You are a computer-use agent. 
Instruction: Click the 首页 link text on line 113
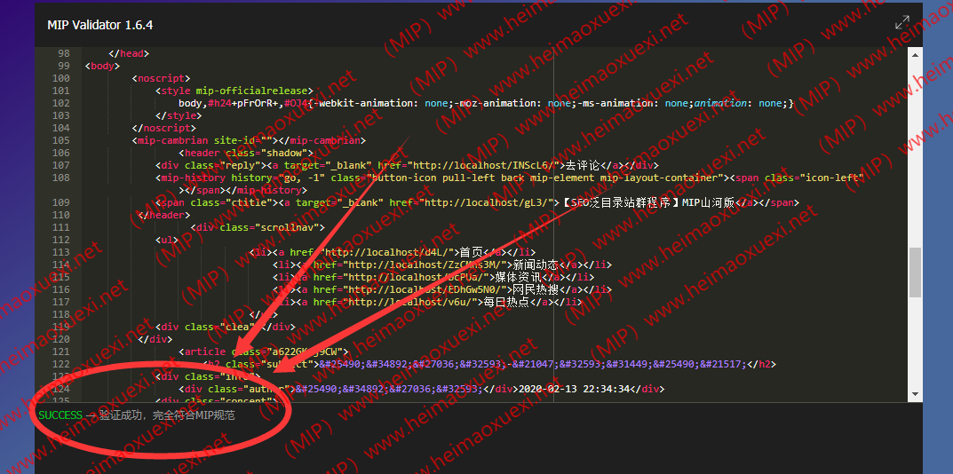click(475, 252)
